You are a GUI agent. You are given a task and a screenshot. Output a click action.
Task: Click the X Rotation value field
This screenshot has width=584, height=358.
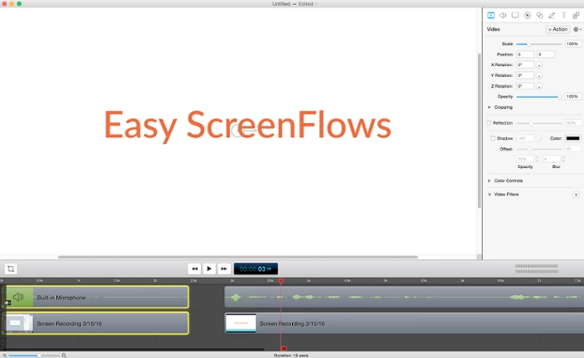tap(525, 64)
